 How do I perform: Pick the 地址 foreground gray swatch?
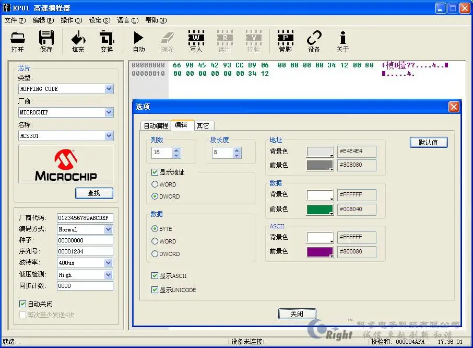(x=320, y=166)
